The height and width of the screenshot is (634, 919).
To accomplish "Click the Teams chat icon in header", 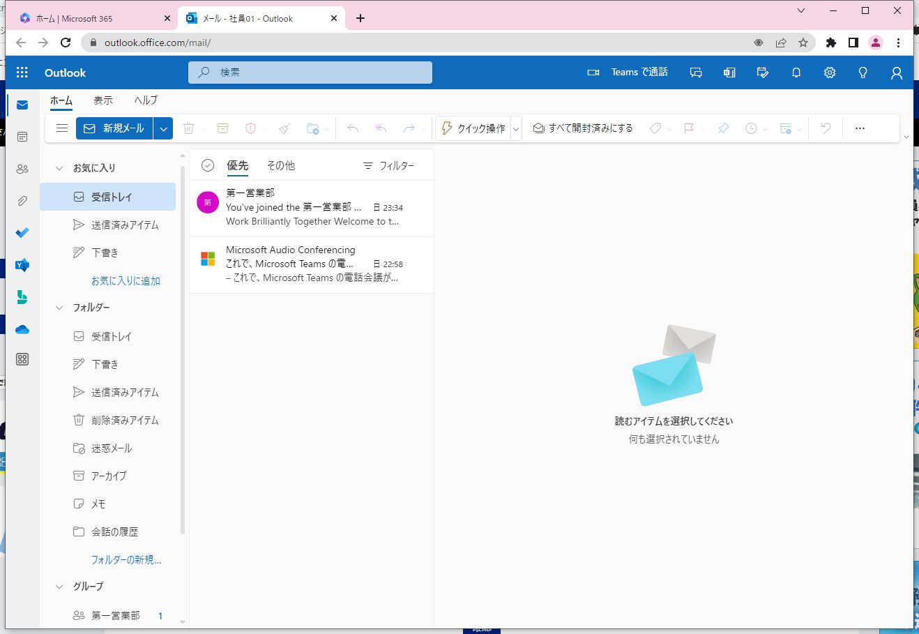I will pos(696,73).
